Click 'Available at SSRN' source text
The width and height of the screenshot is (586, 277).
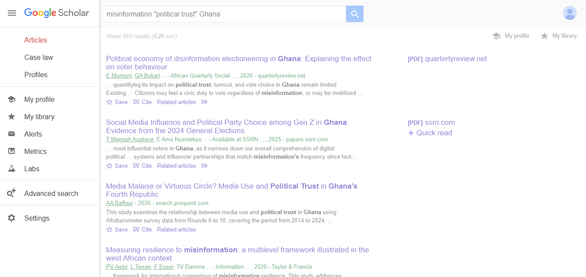click(x=236, y=140)
